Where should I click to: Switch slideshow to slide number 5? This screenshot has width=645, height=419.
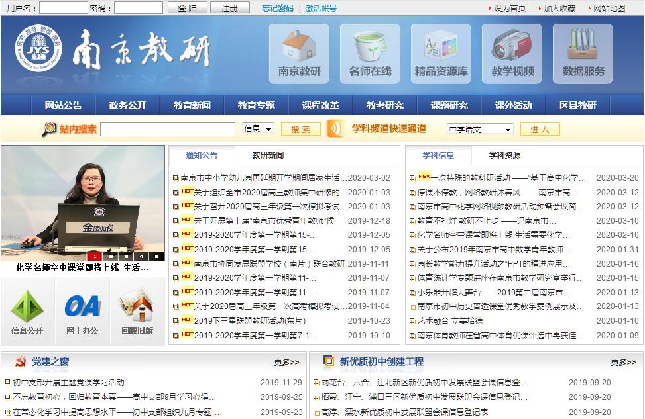click(x=156, y=256)
